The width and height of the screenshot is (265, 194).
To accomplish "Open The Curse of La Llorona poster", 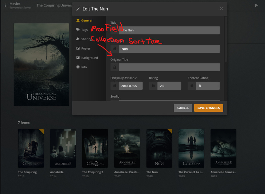I will 191,148.
